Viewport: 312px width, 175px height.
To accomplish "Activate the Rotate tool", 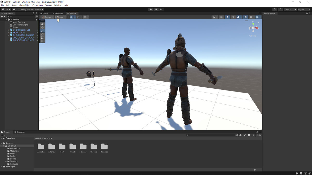I will click(42, 31).
